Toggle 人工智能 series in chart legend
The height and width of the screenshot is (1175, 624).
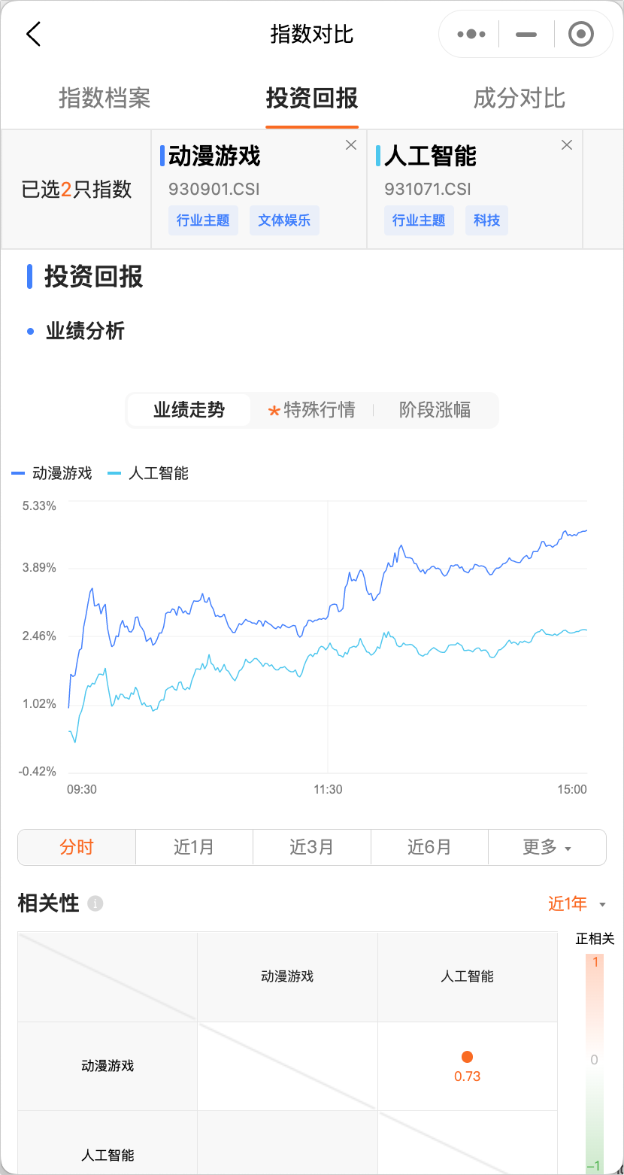tap(149, 473)
